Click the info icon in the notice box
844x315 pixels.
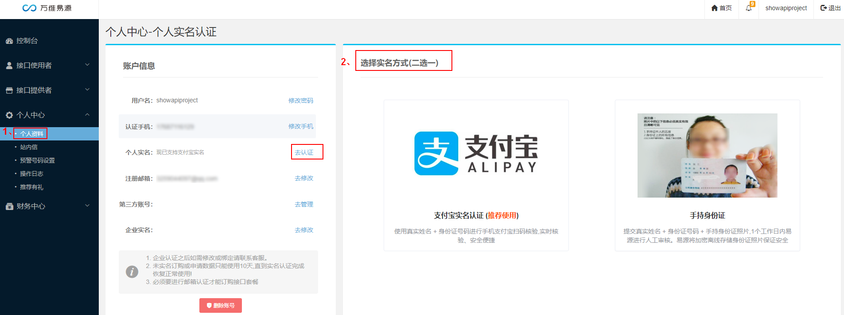click(132, 272)
